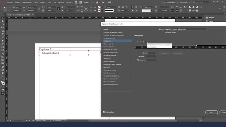The image size is (226, 127).
Task: Select the Page tool
Action: pyautogui.click(x=2, y=24)
